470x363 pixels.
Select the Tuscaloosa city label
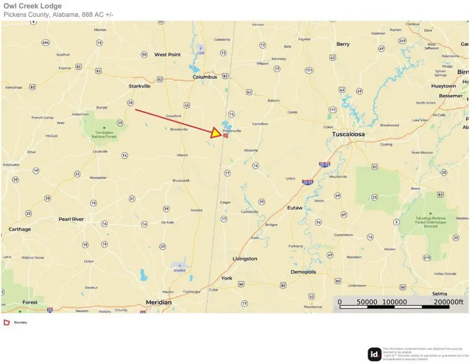click(348, 134)
